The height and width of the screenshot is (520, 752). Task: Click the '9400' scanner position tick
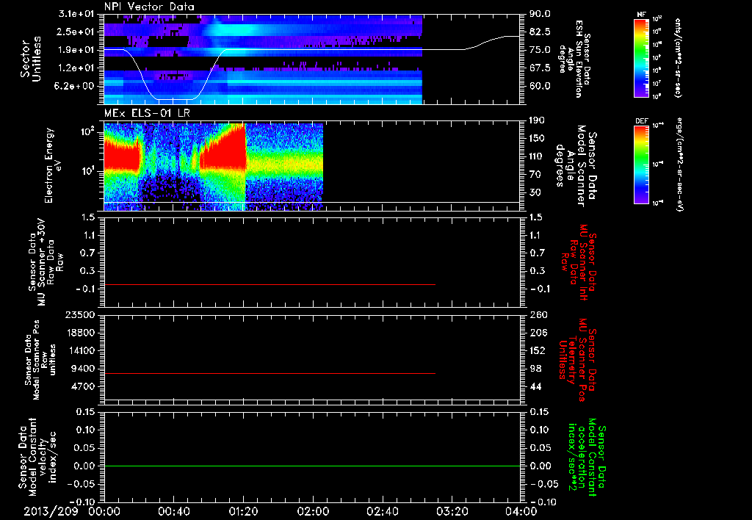[x=82, y=369]
